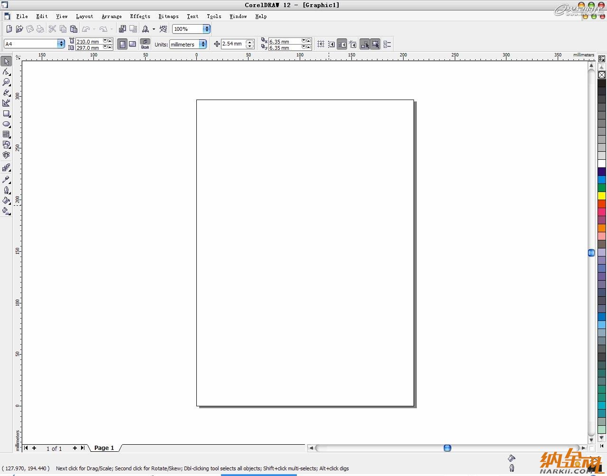
Task: Open the Fill bucket tool
Action: [6, 201]
